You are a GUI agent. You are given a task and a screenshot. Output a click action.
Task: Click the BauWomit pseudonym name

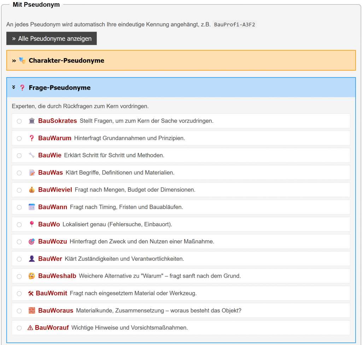click(51, 293)
